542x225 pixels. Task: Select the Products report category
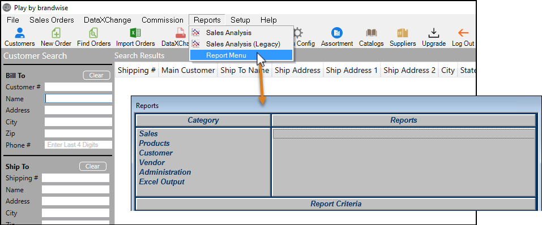point(154,143)
